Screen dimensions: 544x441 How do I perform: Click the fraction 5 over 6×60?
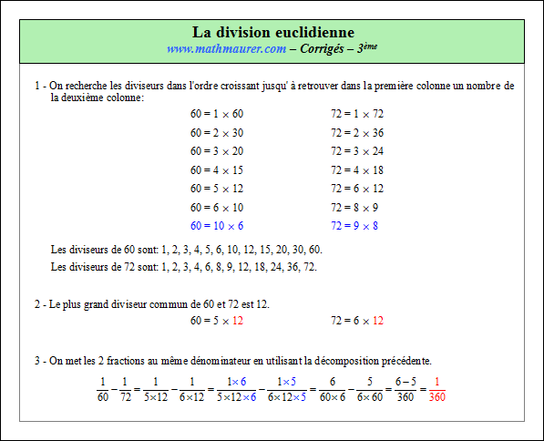[370, 390]
